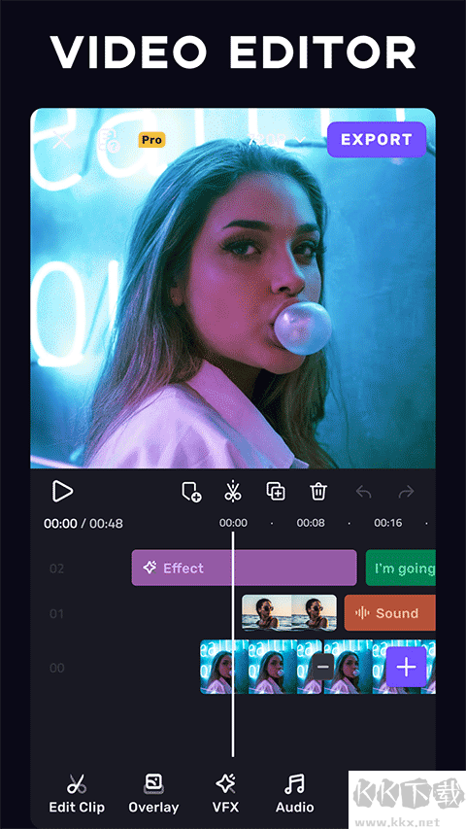Select the green "I'm going" text clip
This screenshot has width=466, height=829.
pos(401,568)
